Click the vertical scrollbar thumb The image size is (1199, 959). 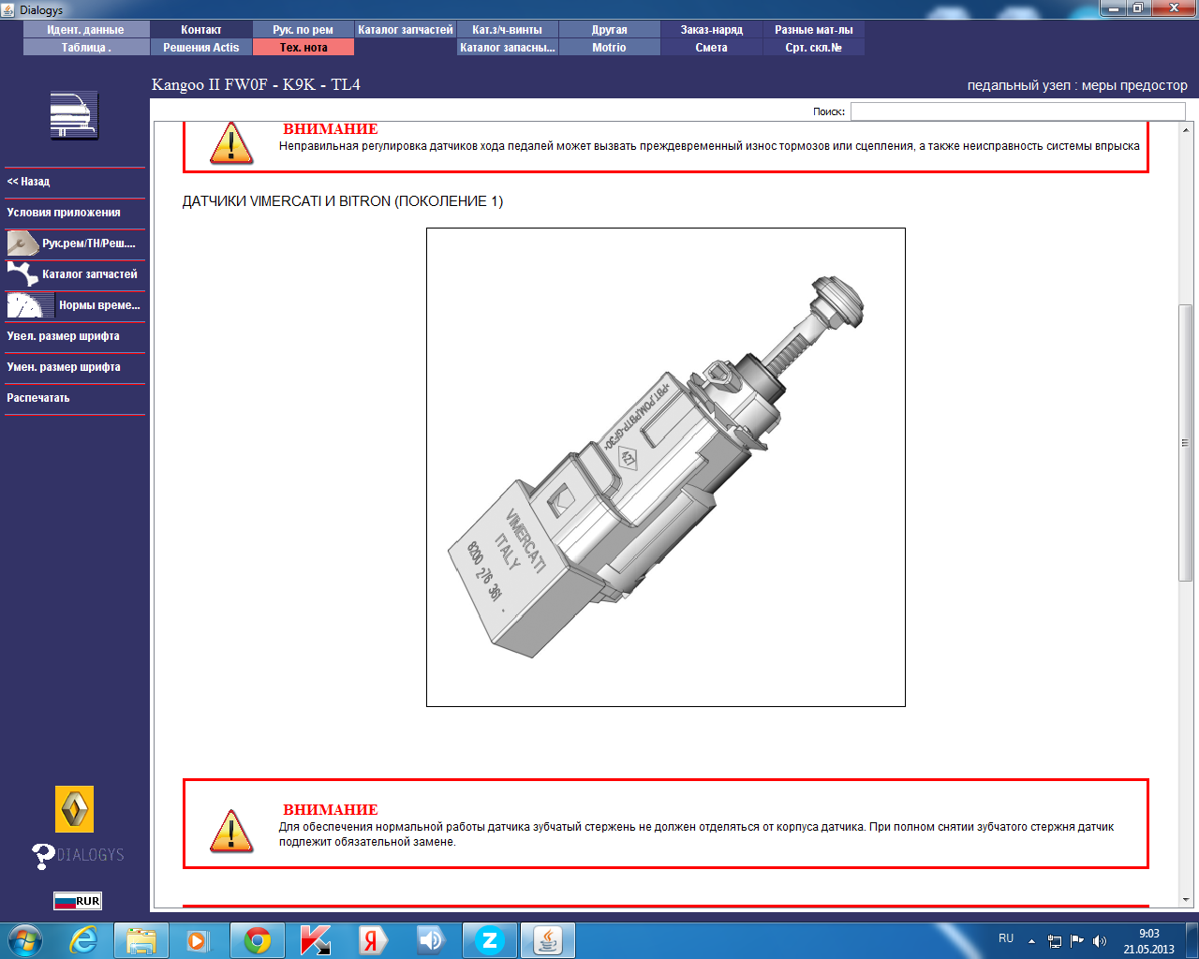[1186, 443]
